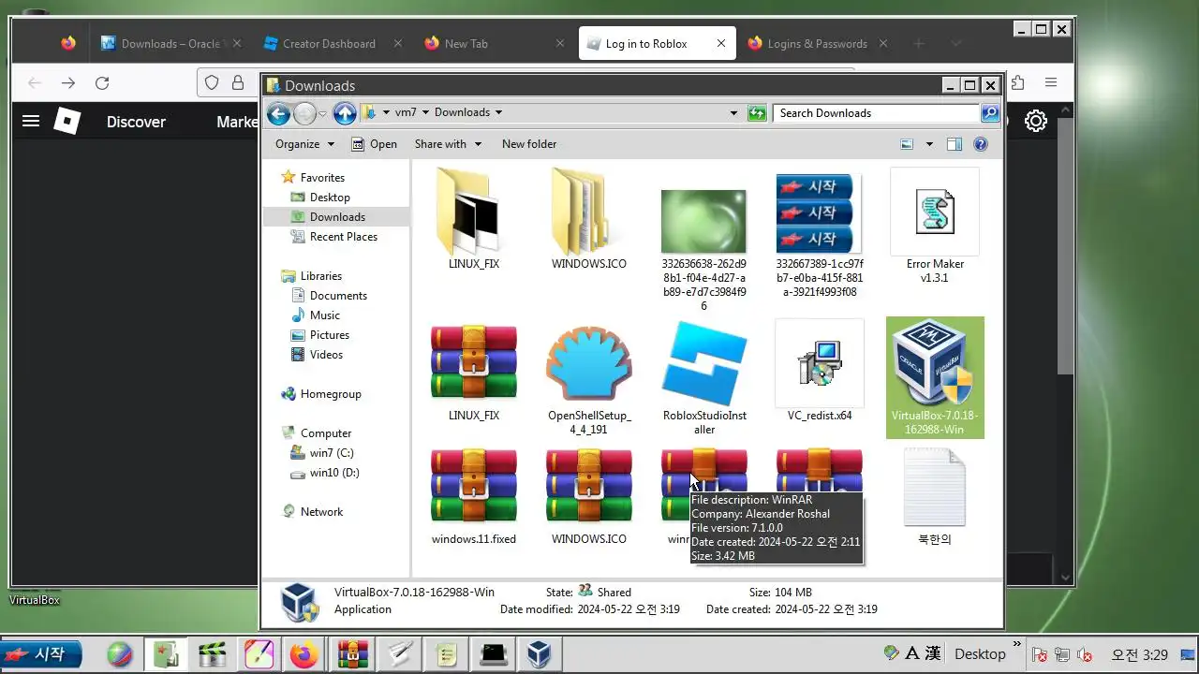
Task: Select the OpenShellSetup_4_4_191 installer
Action: (x=589, y=379)
